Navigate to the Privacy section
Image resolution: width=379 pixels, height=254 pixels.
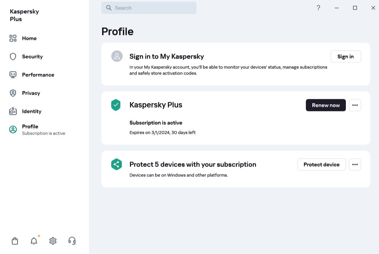(31, 93)
